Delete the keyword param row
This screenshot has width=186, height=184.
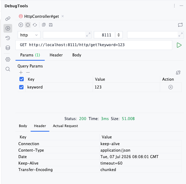click(x=170, y=87)
